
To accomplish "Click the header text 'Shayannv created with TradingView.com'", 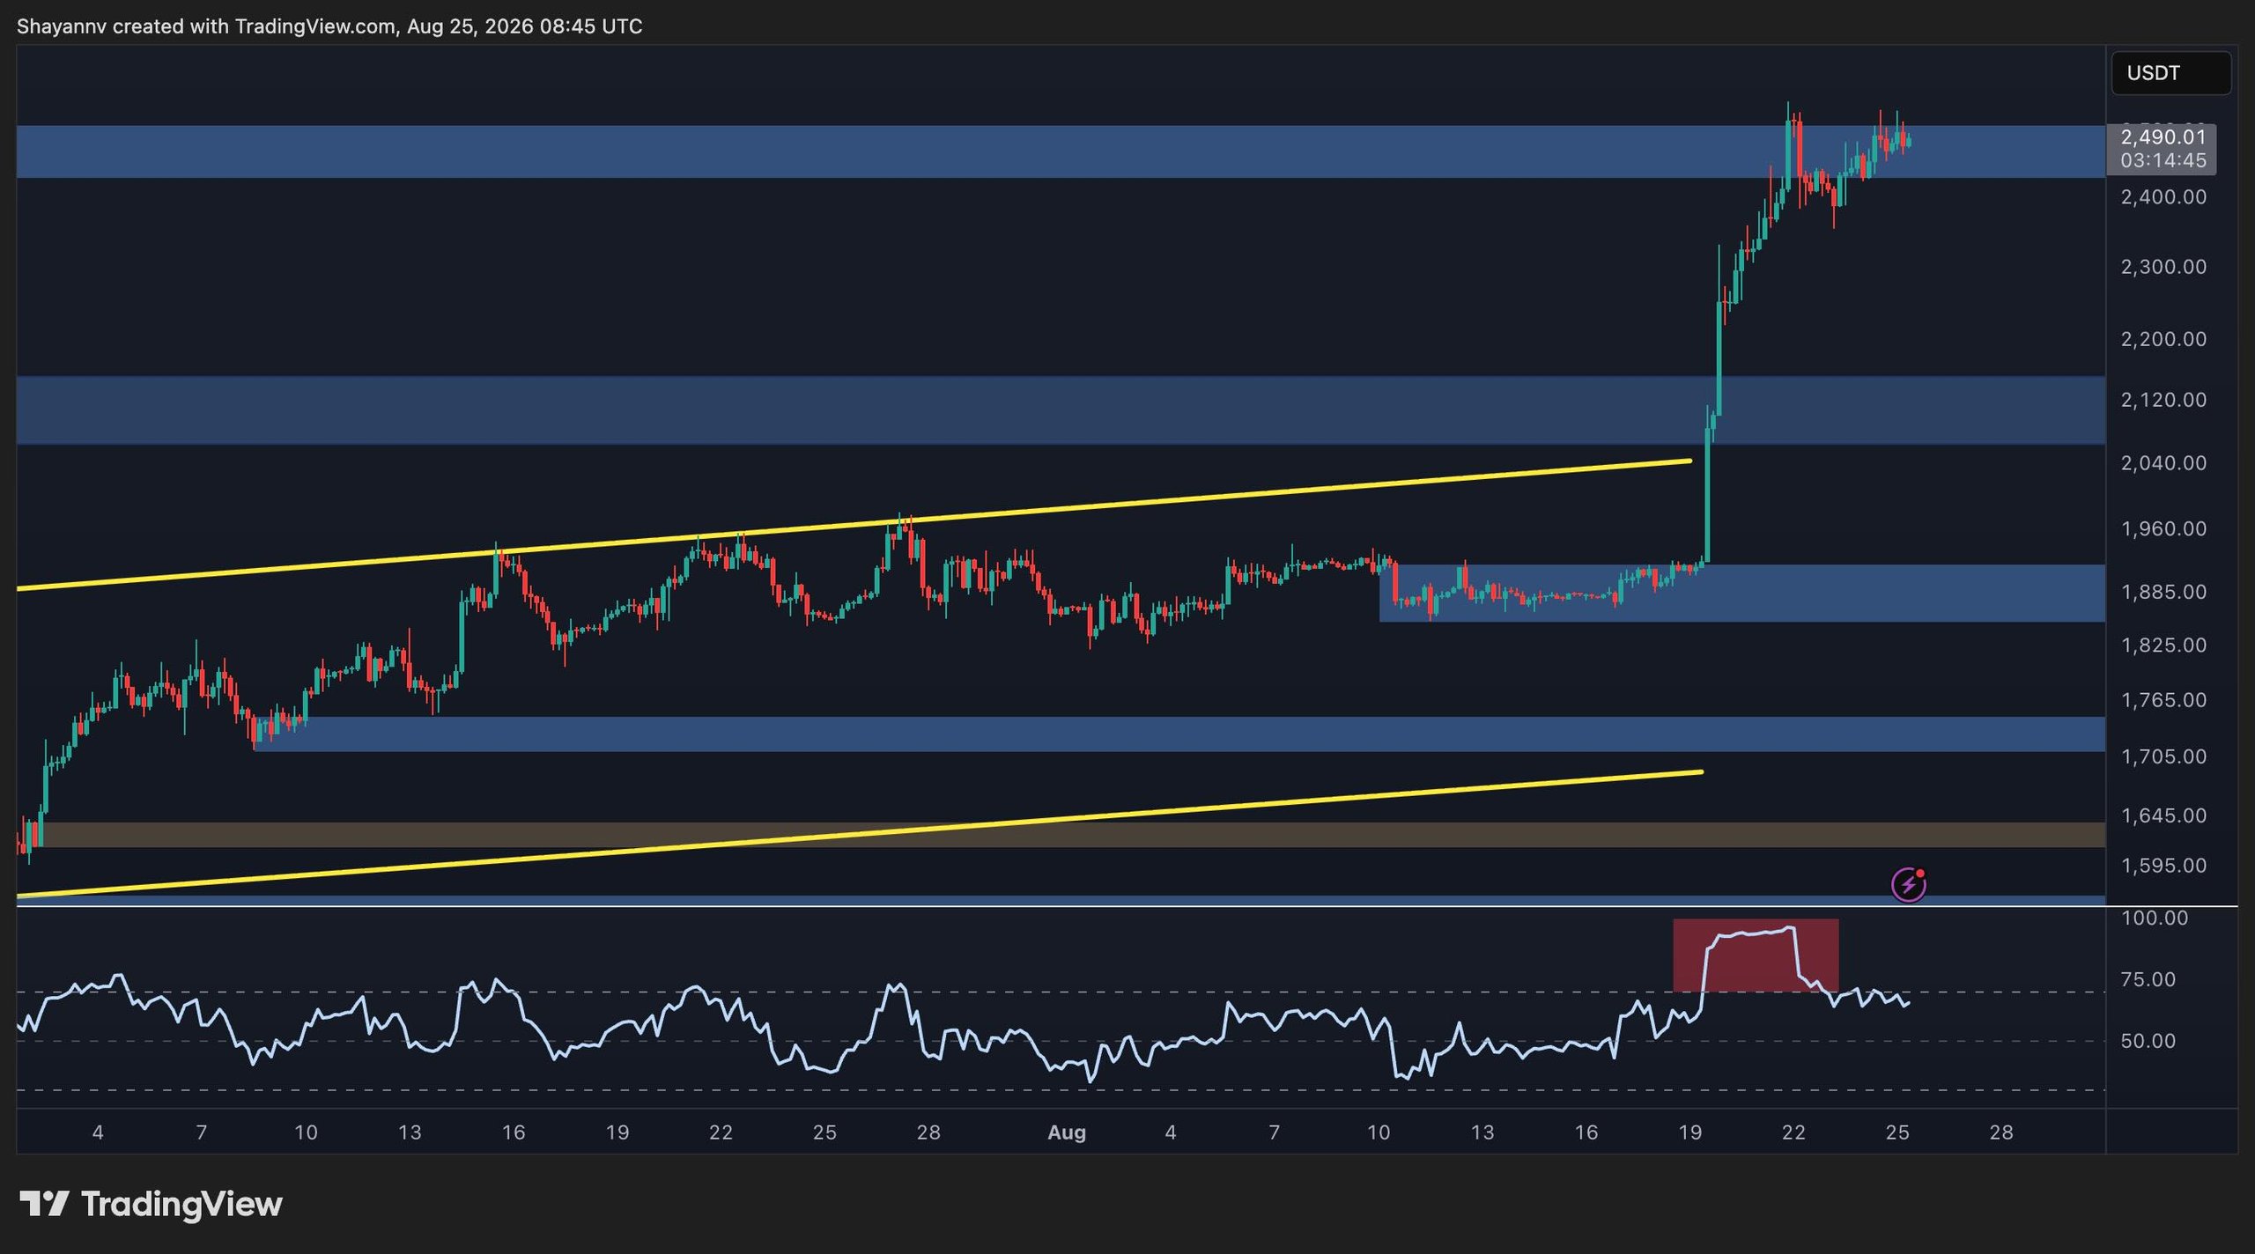I will coord(206,26).
